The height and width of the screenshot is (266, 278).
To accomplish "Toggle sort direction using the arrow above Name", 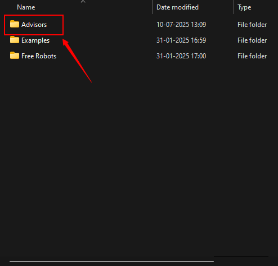I will point(83,2).
